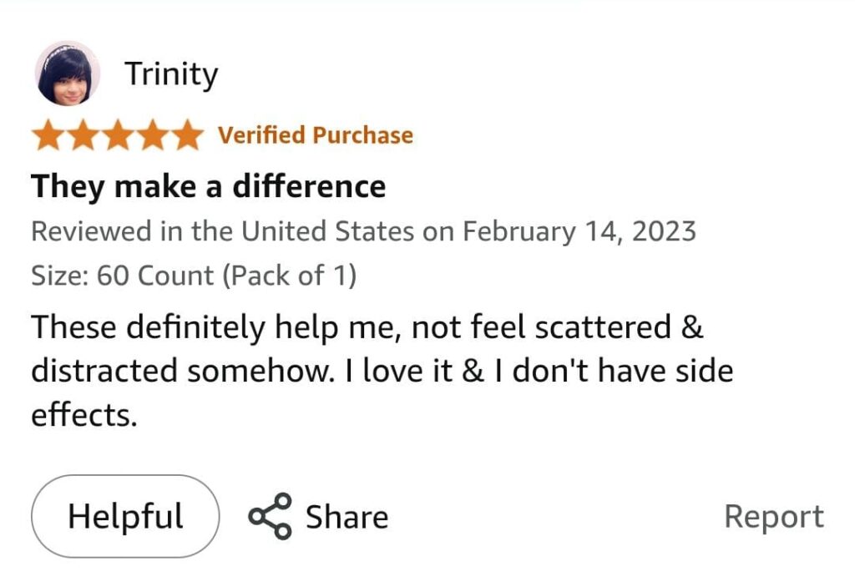Select the fifth rating star
855x582 pixels.
click(187, 135)
